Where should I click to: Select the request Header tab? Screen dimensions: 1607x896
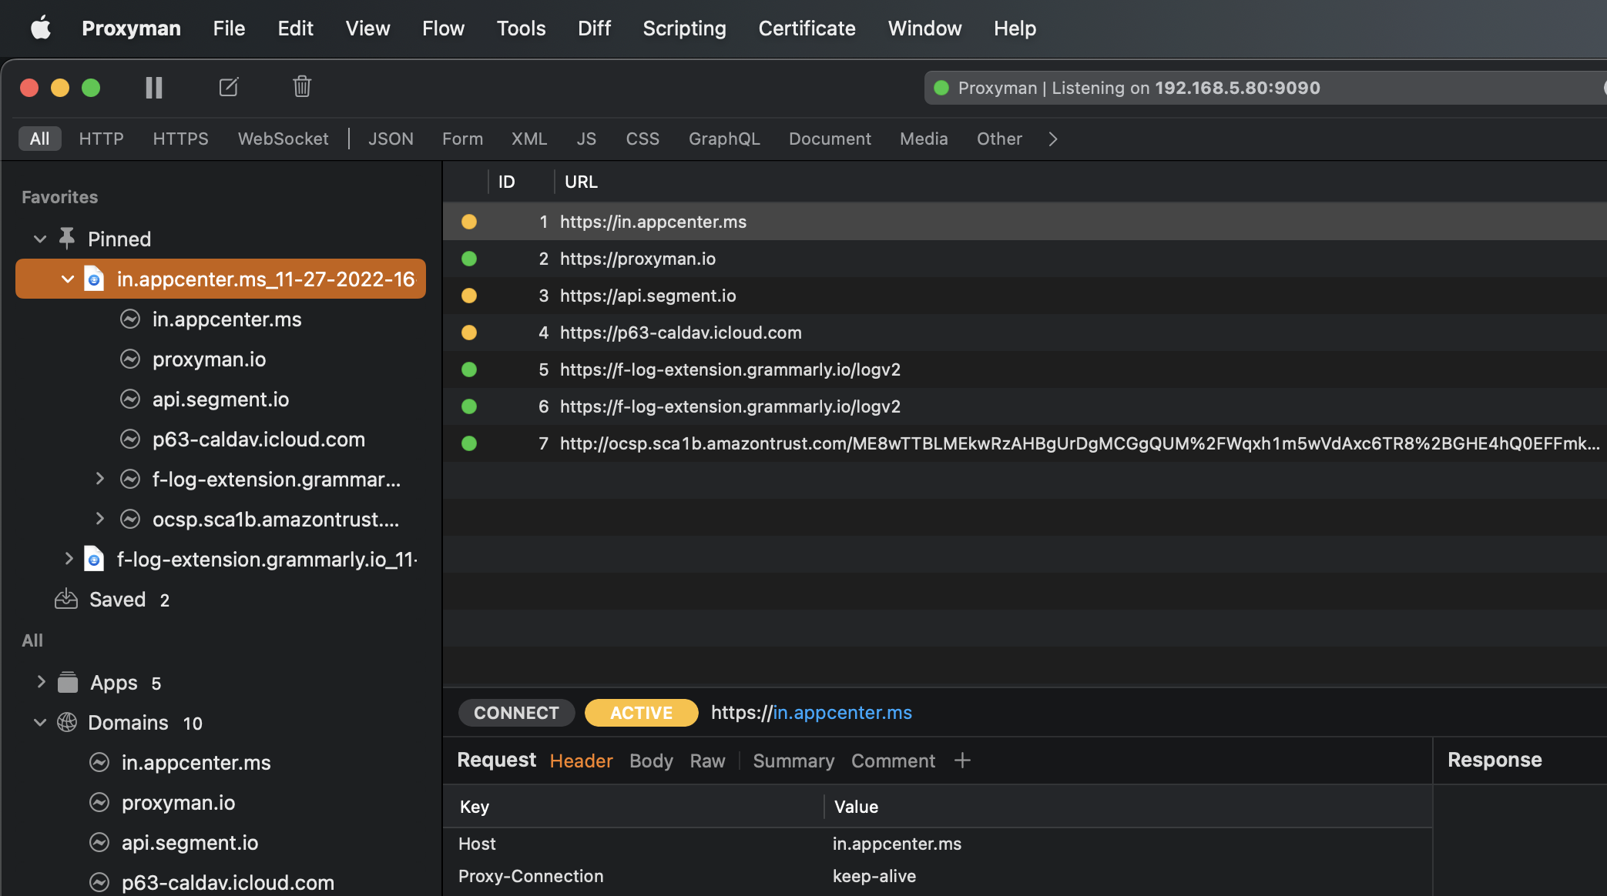(581, 761)
